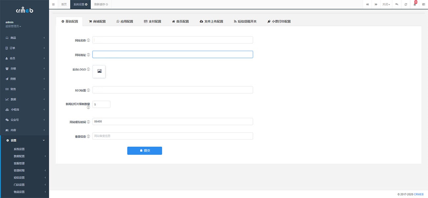The height and width of the screenshot is (198, 428).
Task: Focus the 备案信息 input field
Action: tap(173, 136)
